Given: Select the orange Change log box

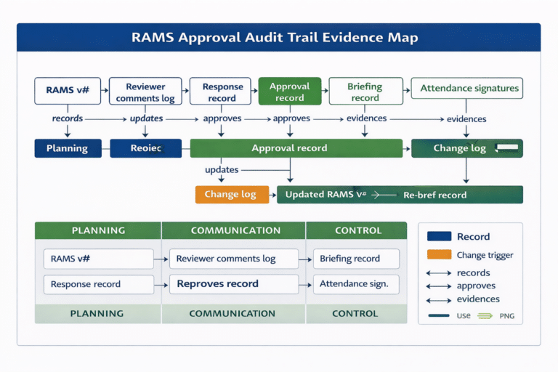Looking at the screenshot, I should [x=232, y=195].
